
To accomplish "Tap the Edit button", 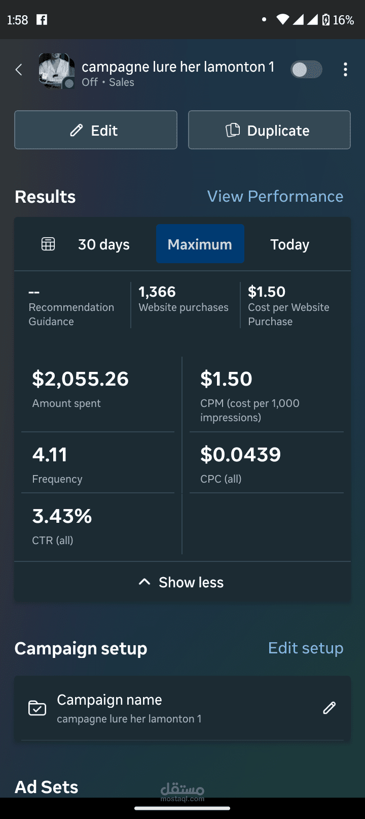I will [95, 130].
